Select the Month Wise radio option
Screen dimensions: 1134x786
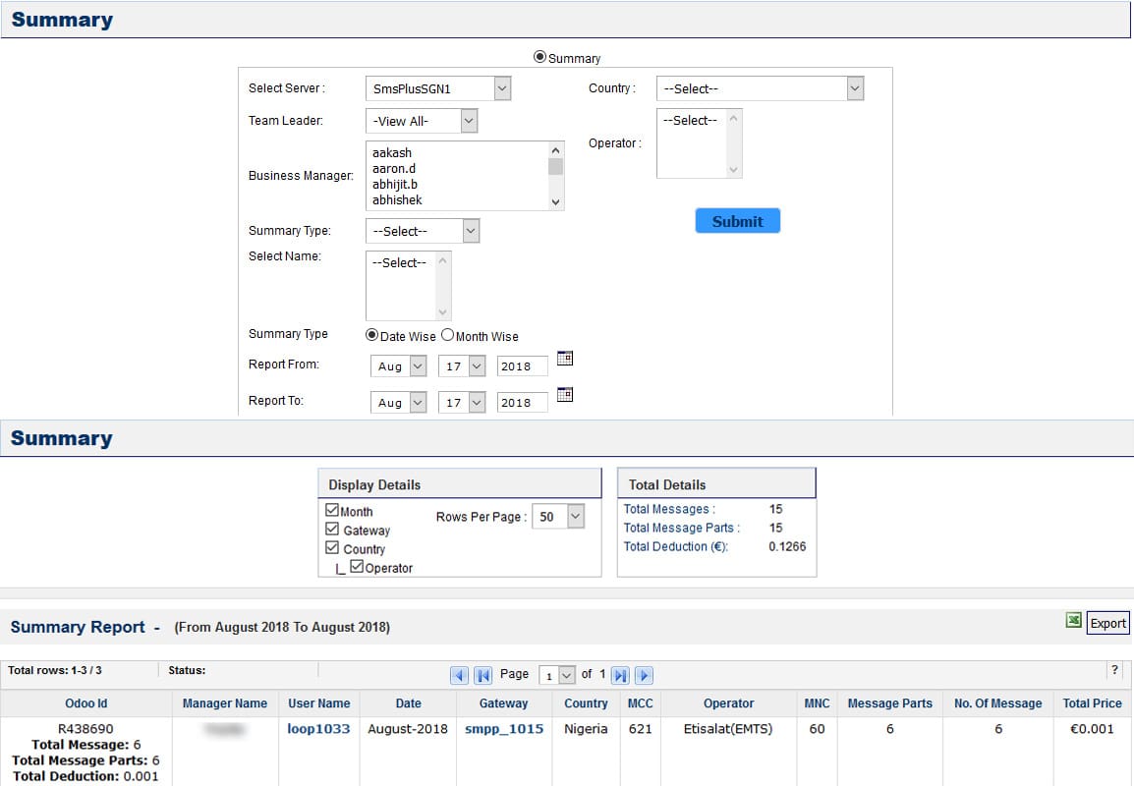tap(448, 335)
